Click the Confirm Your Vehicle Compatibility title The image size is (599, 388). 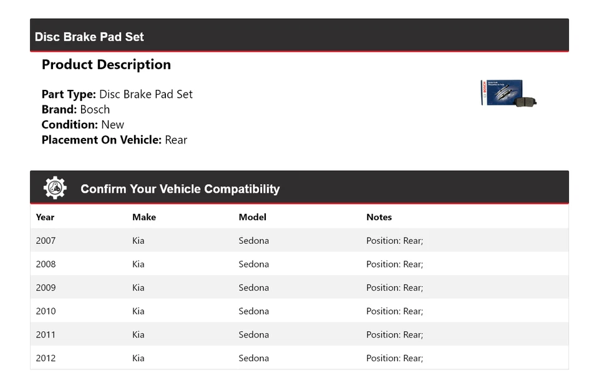point(180,189)
